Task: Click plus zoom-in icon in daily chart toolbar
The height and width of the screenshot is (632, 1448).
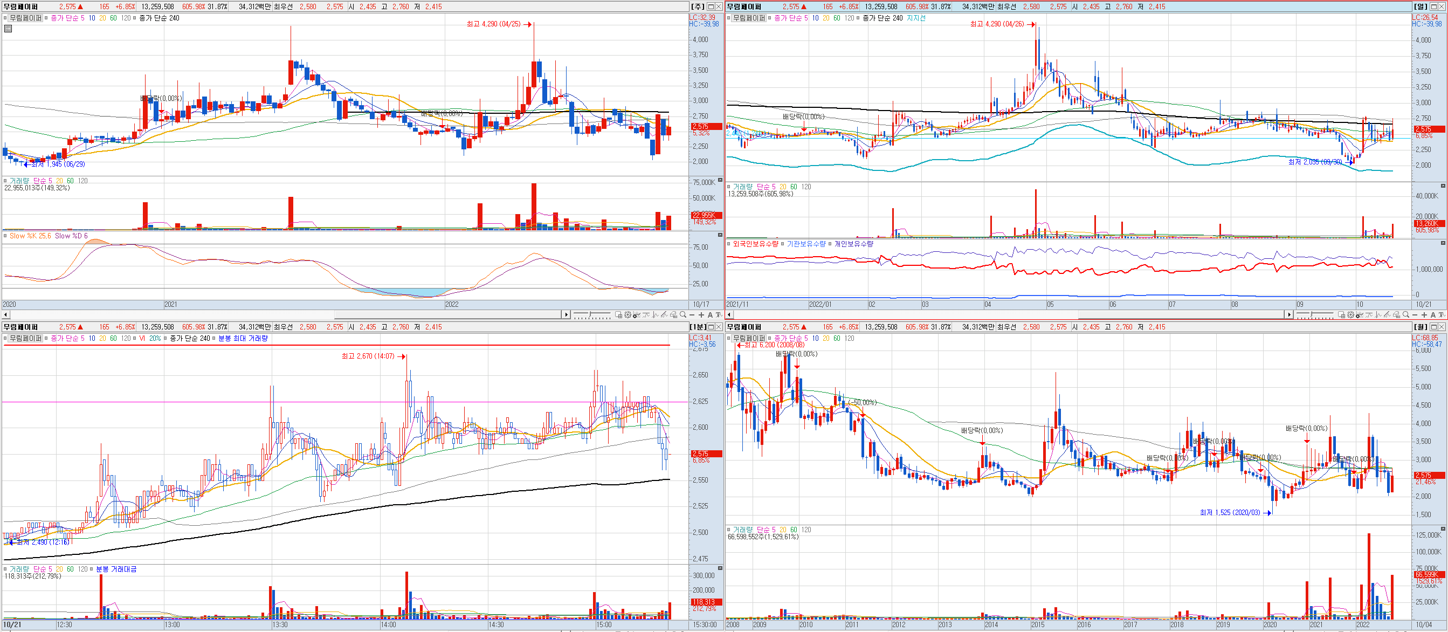Action: [1424, 315]
